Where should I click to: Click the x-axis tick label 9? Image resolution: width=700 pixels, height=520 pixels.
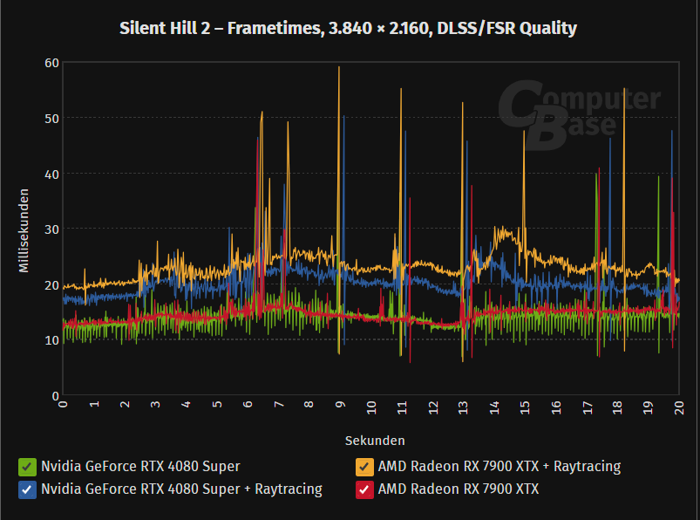pyautogui.click(x=340, y=405)
